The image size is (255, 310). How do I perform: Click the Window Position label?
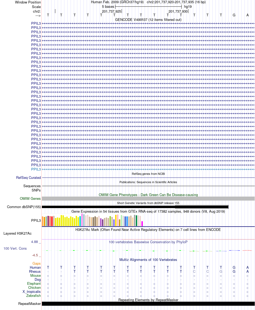28,2
